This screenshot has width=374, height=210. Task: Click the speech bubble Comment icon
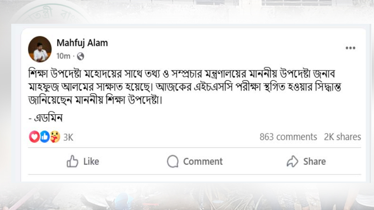173,161
